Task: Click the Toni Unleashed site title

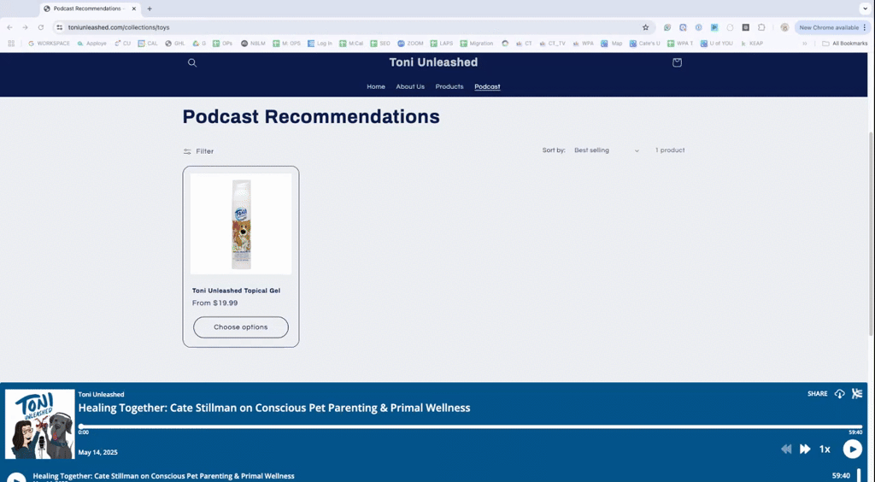Action: (x=433, y=62)
